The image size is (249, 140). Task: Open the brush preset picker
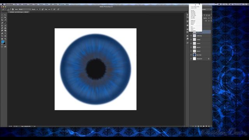pos(9,9)
